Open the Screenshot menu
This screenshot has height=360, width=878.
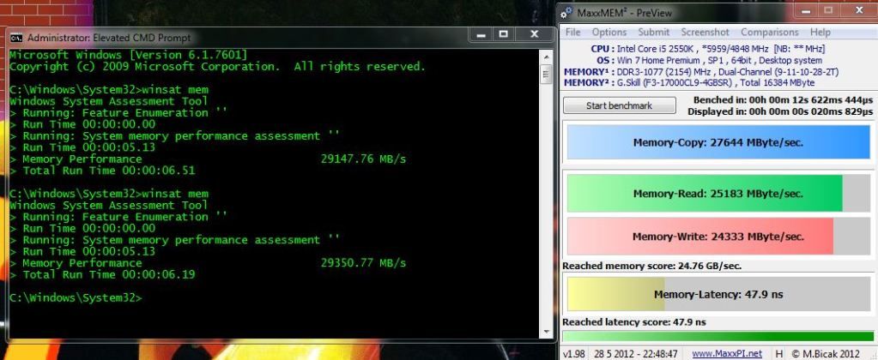705,33
